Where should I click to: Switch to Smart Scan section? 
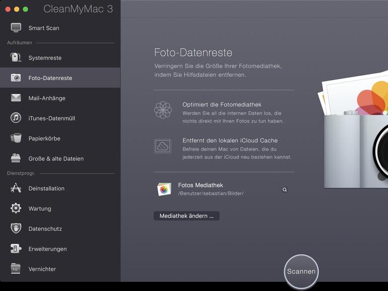[x=44, y=28]
